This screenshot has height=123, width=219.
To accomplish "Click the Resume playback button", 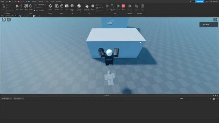I will pos(118,7).
